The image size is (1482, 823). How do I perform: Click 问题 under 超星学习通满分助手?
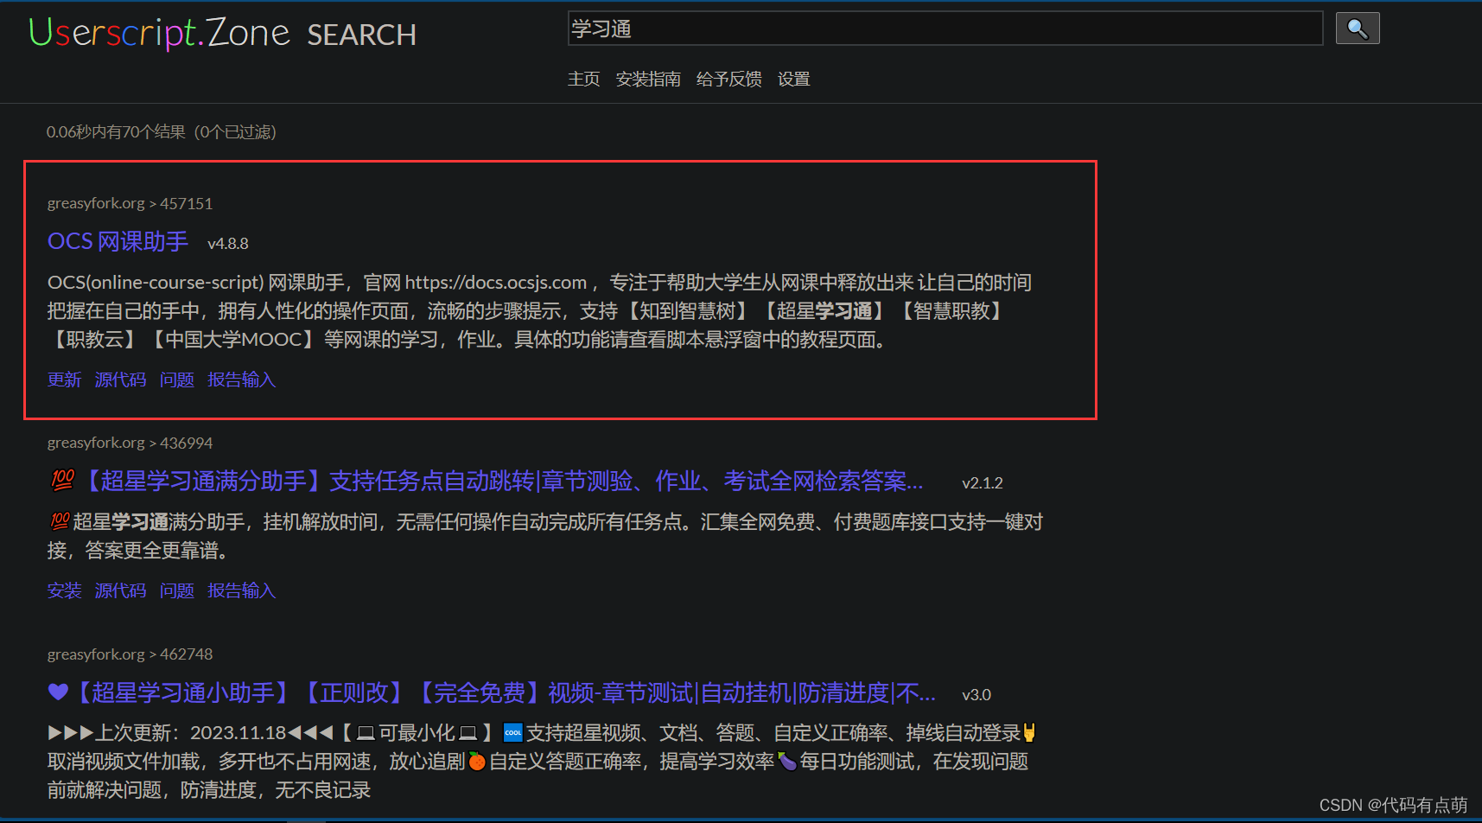pos(177,590)
